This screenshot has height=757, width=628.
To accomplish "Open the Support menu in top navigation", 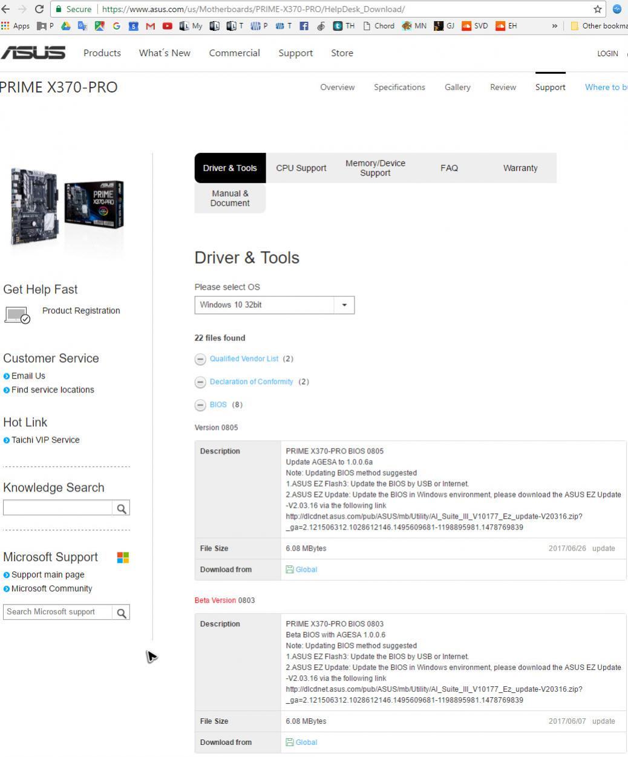I will (295, 53).
